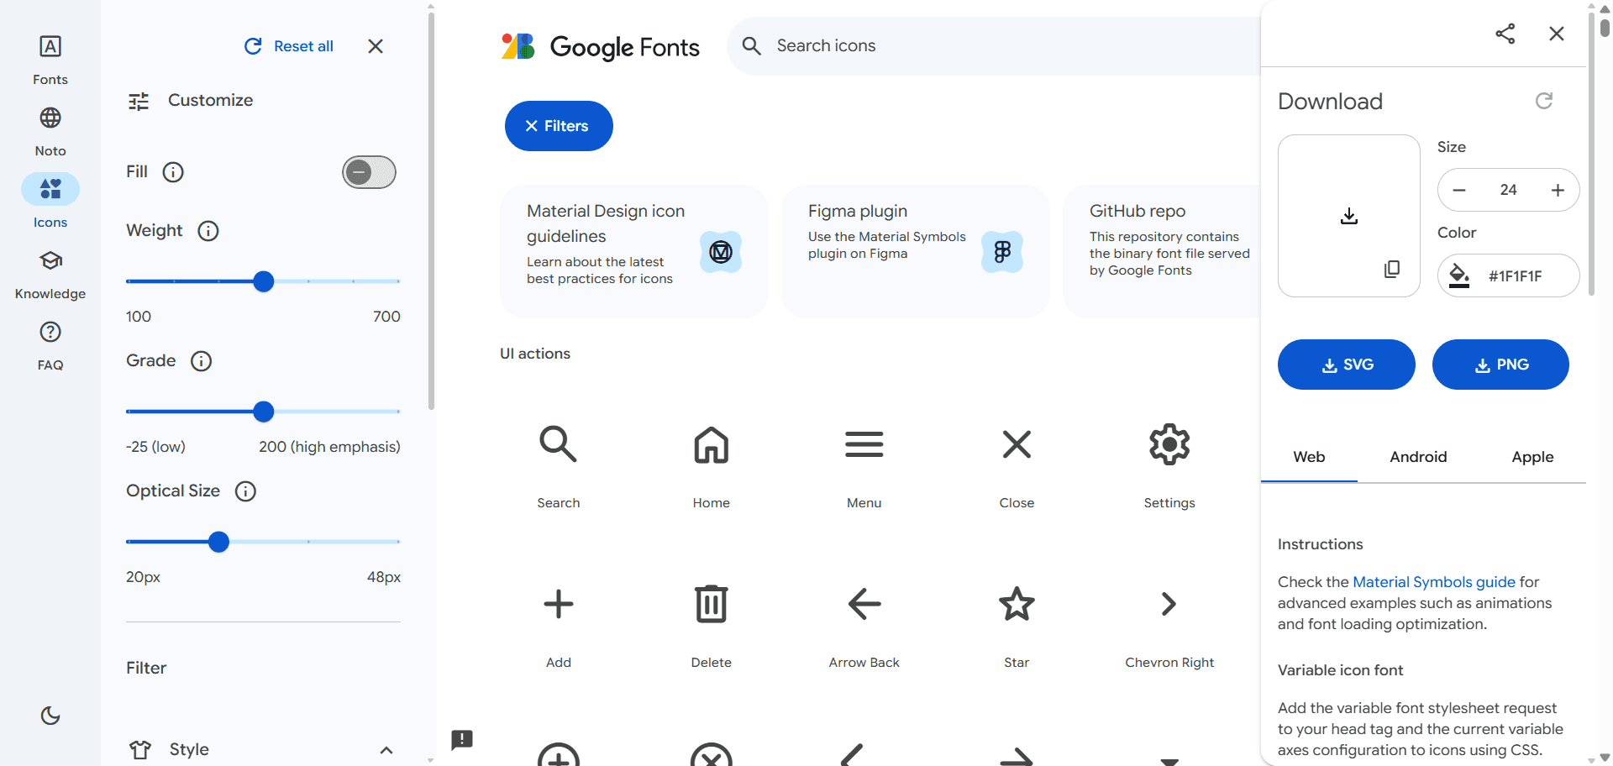Collapse the Style filter section
This screenshot has height=766, width=1613.
[386, 750]
